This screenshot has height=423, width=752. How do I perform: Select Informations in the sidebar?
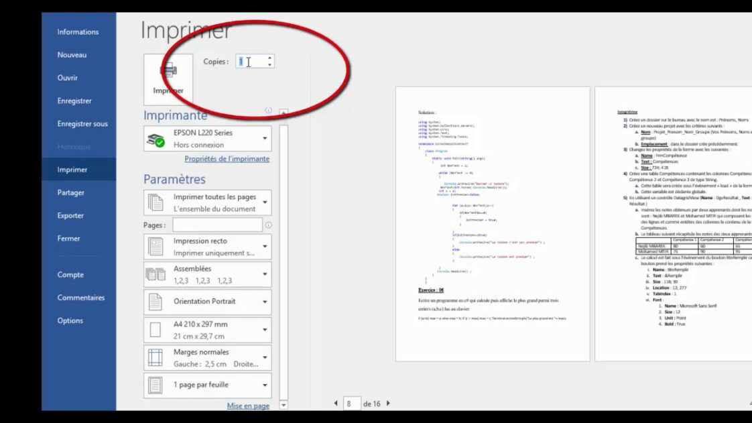(x=78, y=32)
